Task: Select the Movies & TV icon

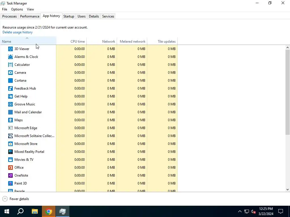Action: [10, 160]
